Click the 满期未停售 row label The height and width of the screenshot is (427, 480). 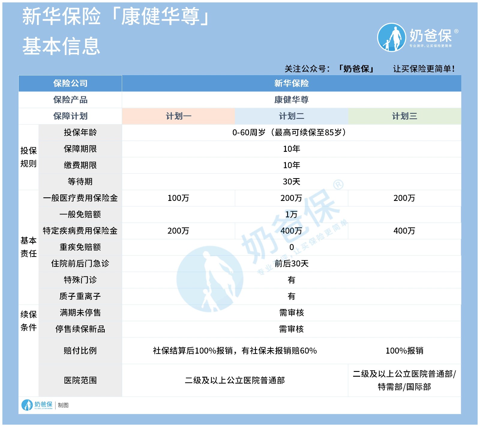(x=80, y=313)
